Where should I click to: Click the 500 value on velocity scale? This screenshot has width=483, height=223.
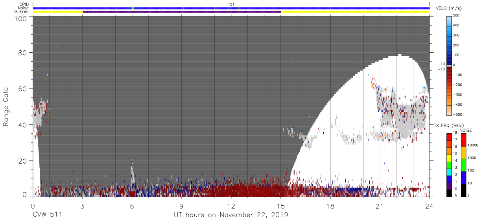coord(457,15)
